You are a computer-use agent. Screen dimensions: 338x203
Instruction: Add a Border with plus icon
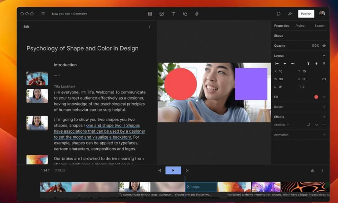tap(324, 107)
